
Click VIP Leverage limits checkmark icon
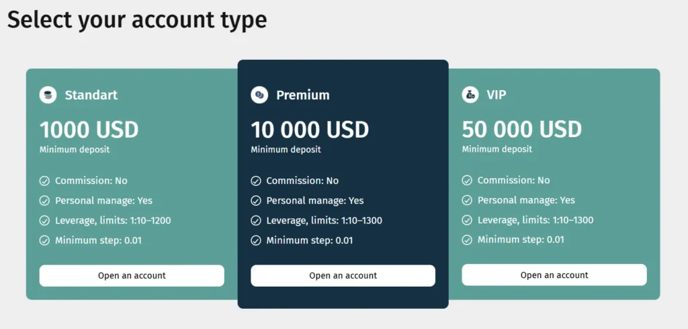(468, 220)
